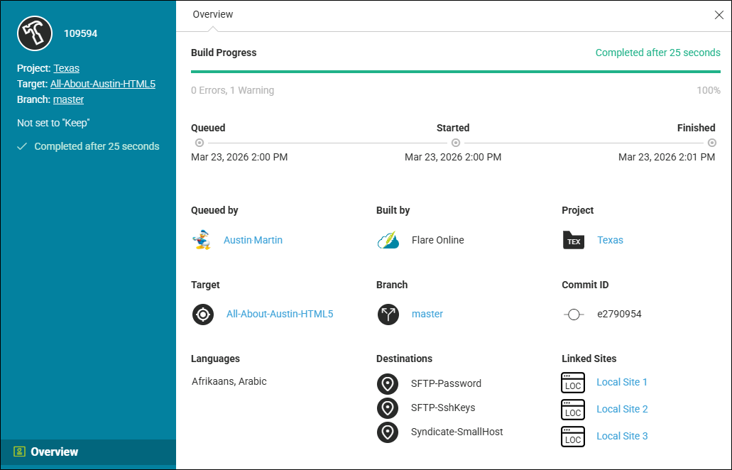Click the green build progress bar

click(455, 72)
